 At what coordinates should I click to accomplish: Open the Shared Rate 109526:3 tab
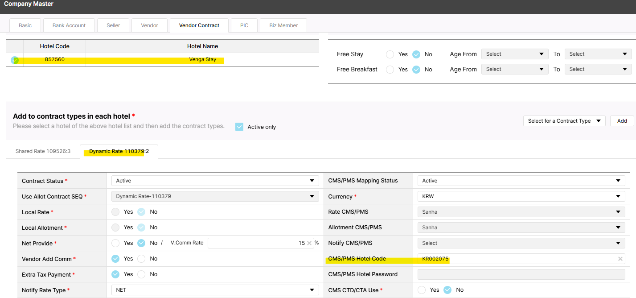pos(43,151)
